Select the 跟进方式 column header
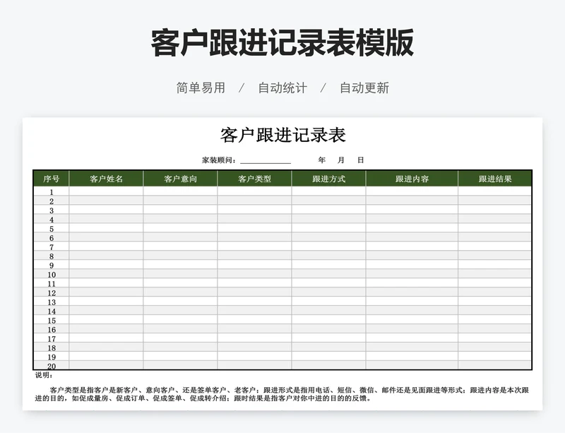 [x=329, y=179]
